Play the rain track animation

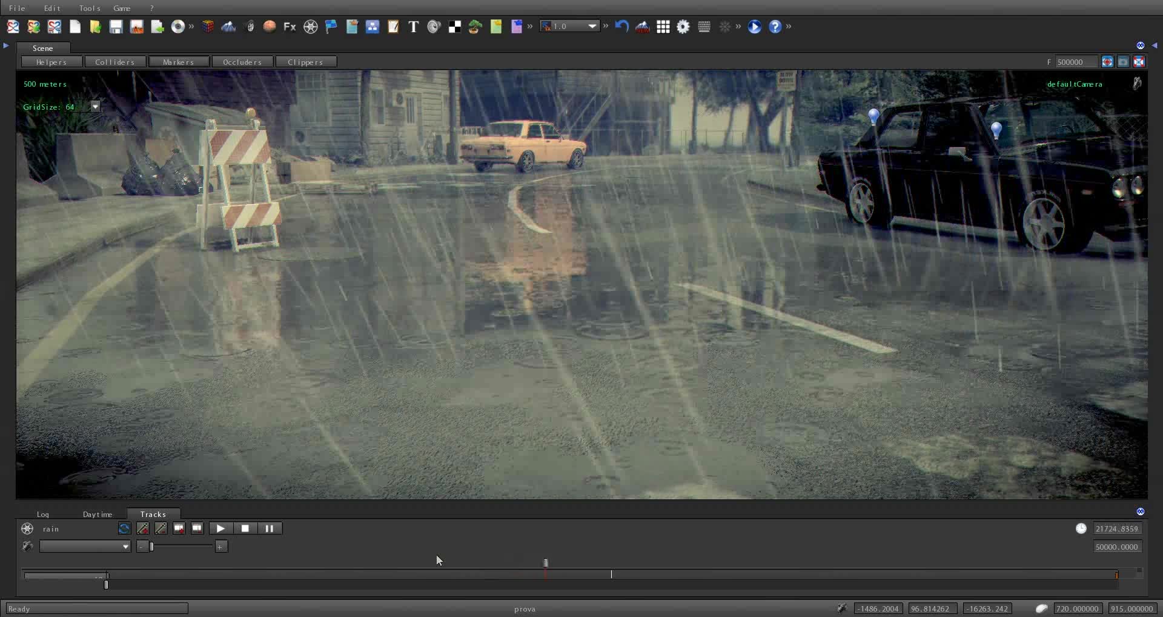(x=220, y=529)
